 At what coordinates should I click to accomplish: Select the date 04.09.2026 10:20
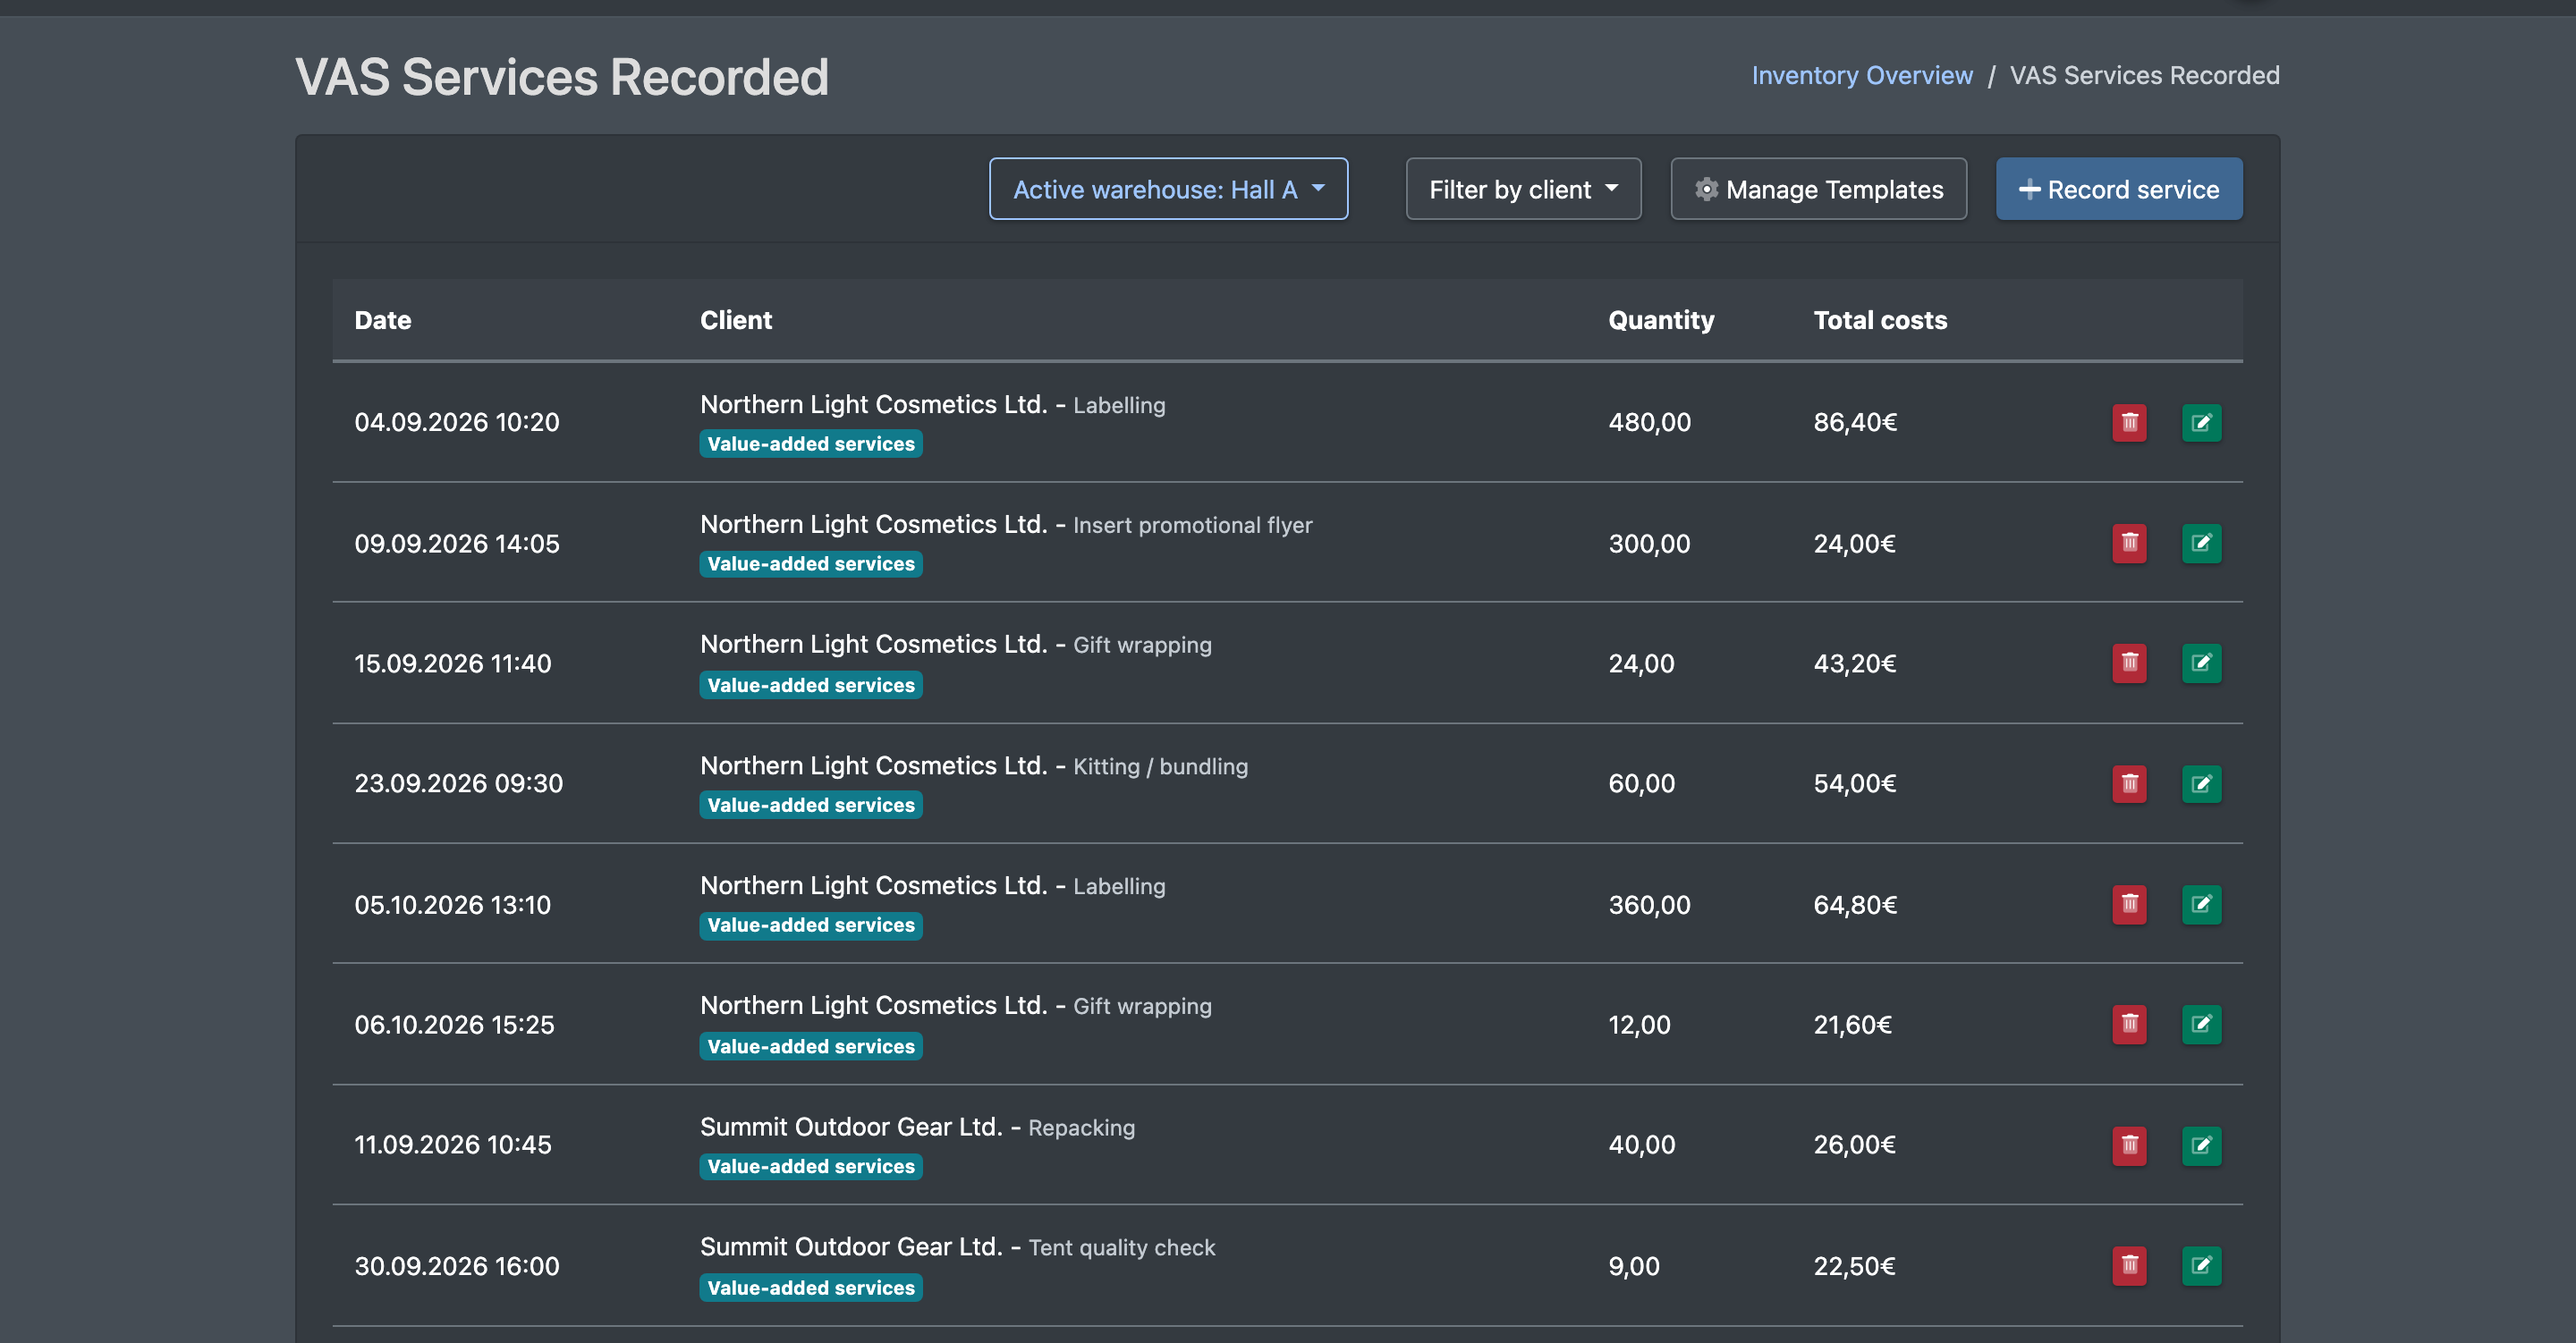457,422
